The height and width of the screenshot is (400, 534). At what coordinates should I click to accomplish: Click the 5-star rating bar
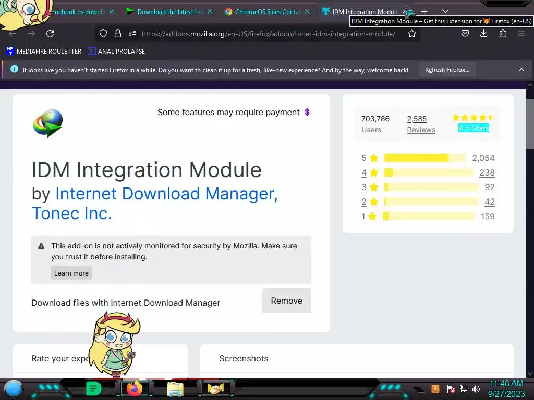click(424, 158)
